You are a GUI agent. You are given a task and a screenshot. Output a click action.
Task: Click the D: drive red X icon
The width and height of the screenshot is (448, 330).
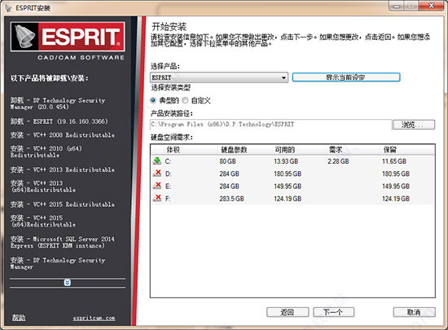click(x=157, y=173)
